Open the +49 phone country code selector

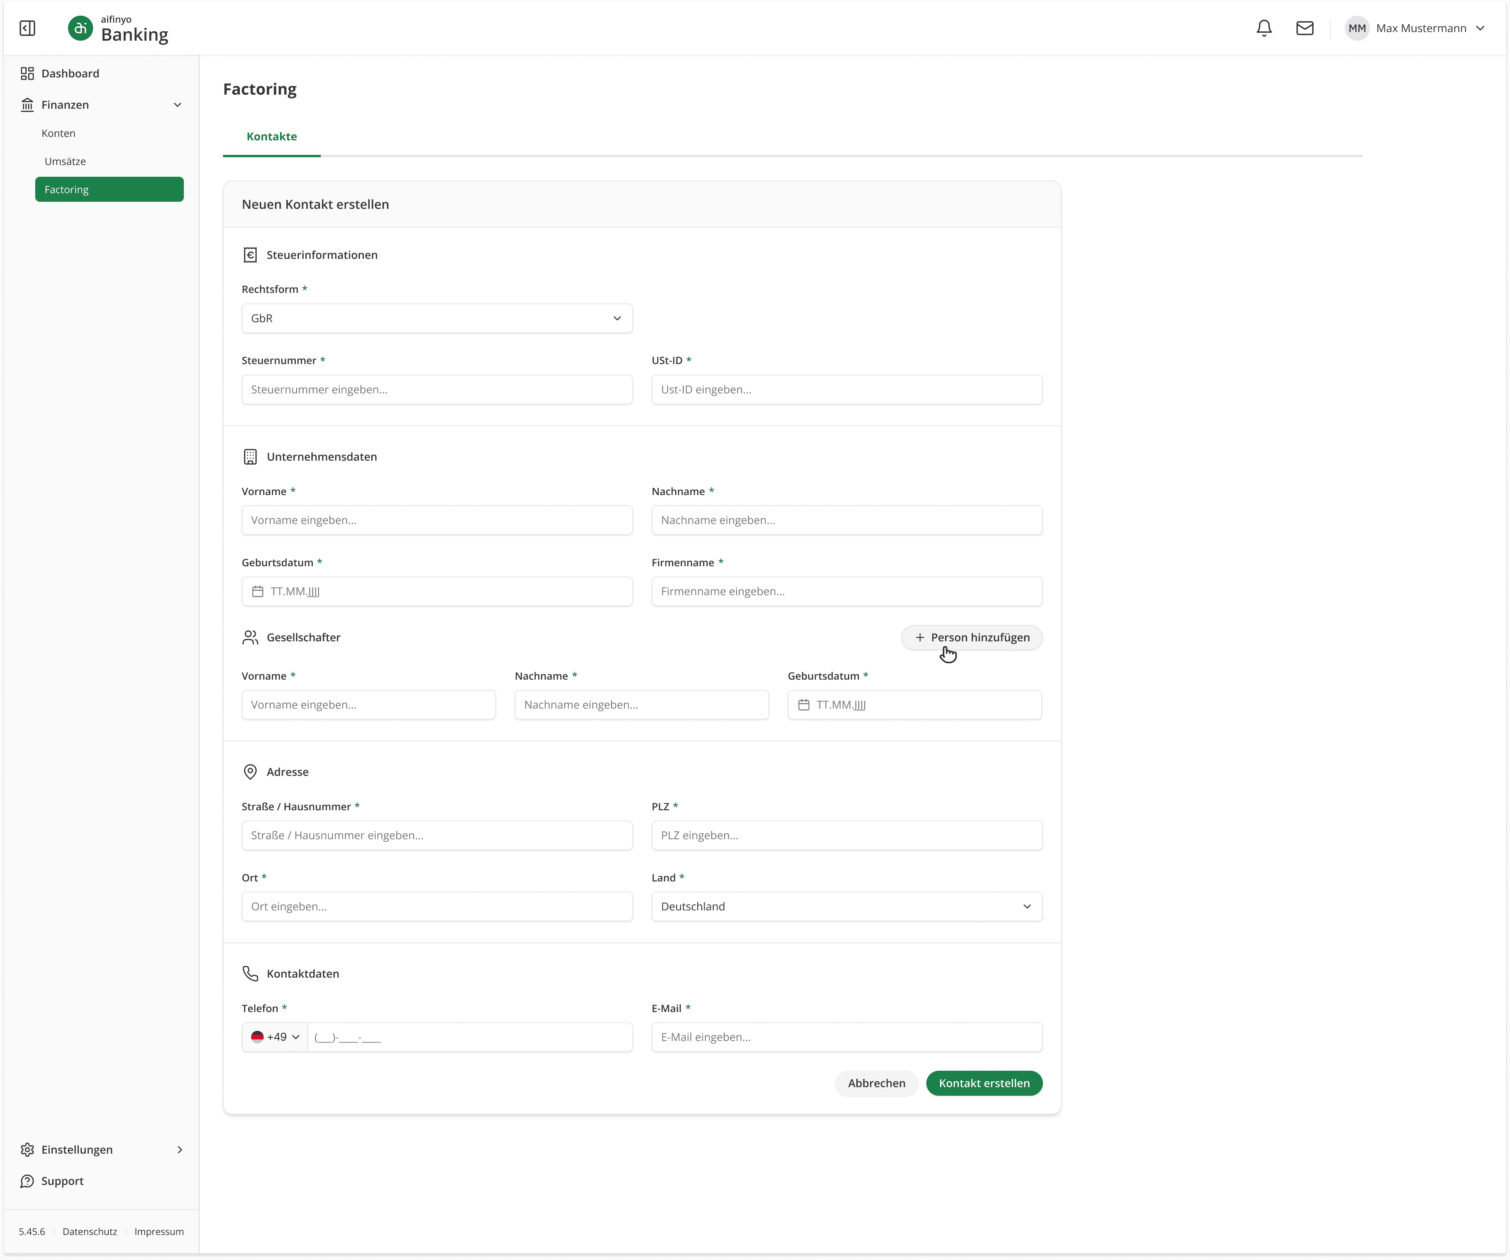pyautogui.click(x=275, y=1037)
